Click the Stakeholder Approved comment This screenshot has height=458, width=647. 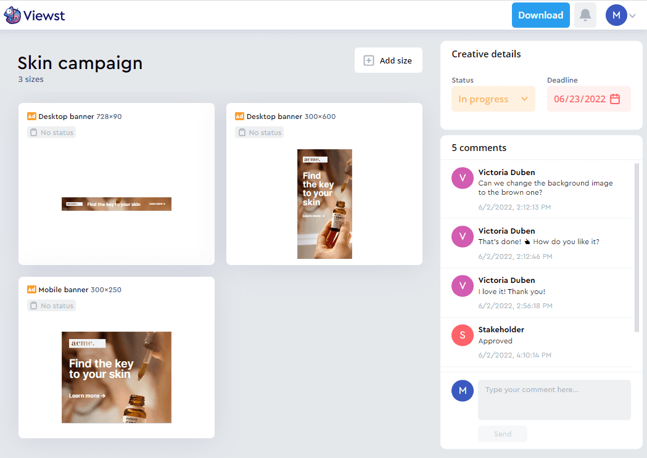point(495,341)
